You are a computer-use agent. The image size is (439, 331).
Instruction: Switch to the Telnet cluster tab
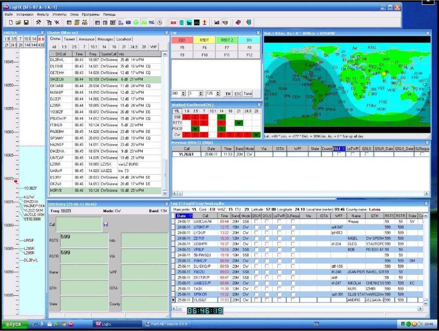pos(69,39)
